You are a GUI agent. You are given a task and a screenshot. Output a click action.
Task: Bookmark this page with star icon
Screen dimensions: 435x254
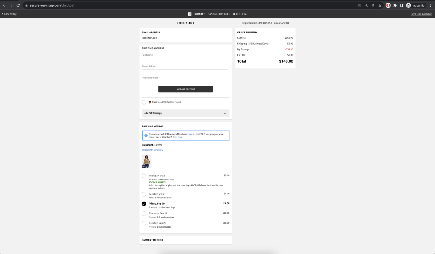click(380, 5)
